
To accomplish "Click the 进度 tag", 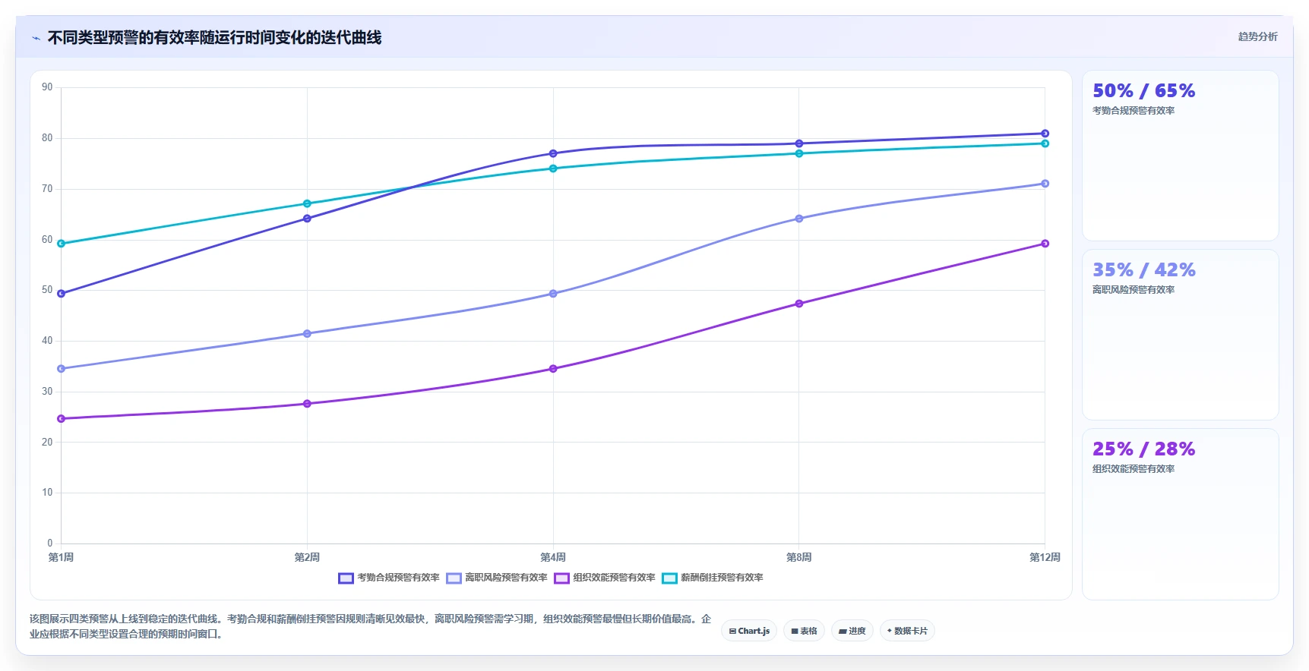I will pyautogui.click(x=852, y=631).
